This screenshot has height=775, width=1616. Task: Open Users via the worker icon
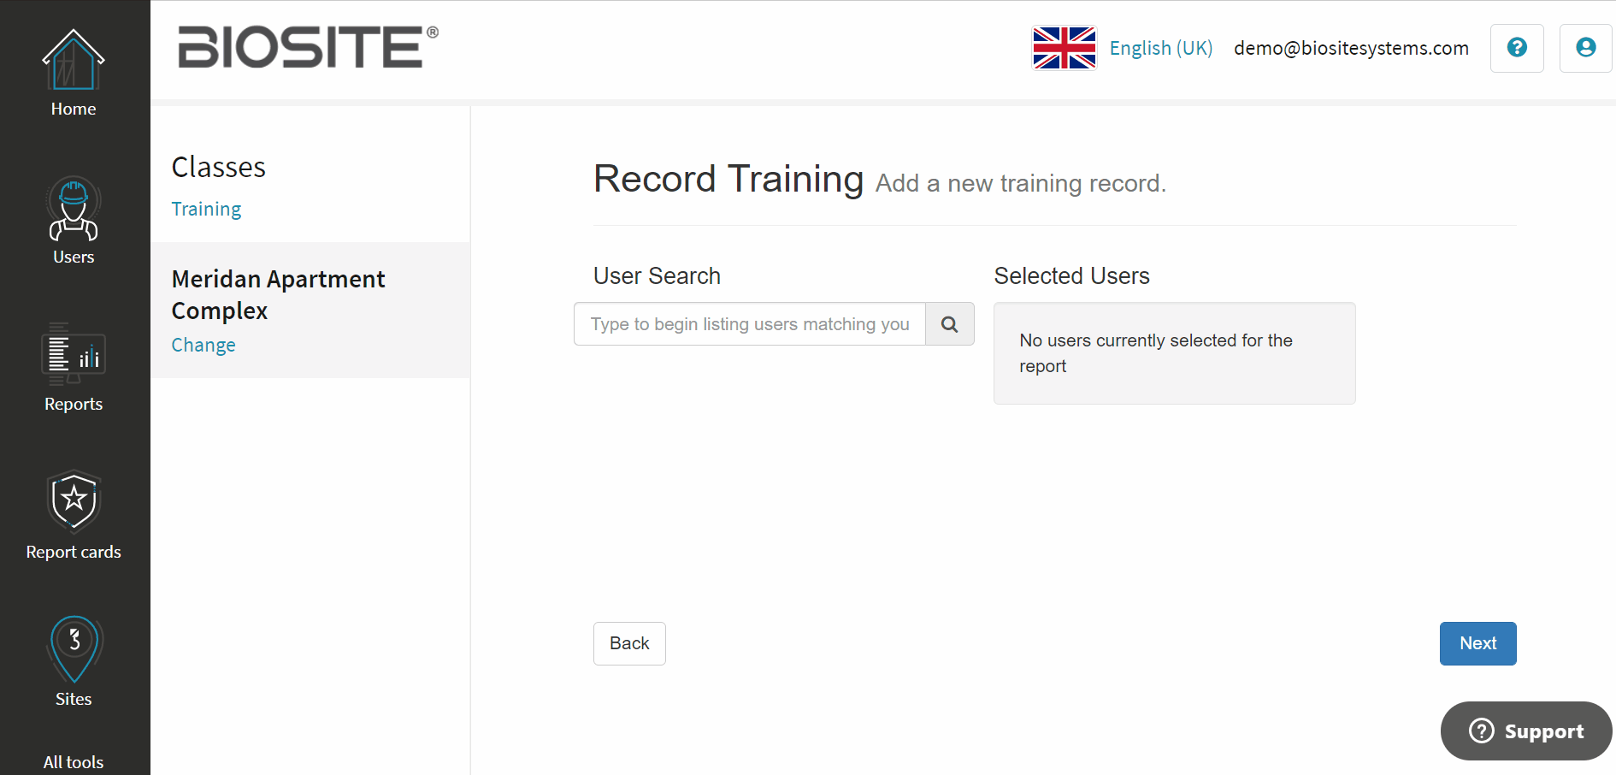pos(74,209)
